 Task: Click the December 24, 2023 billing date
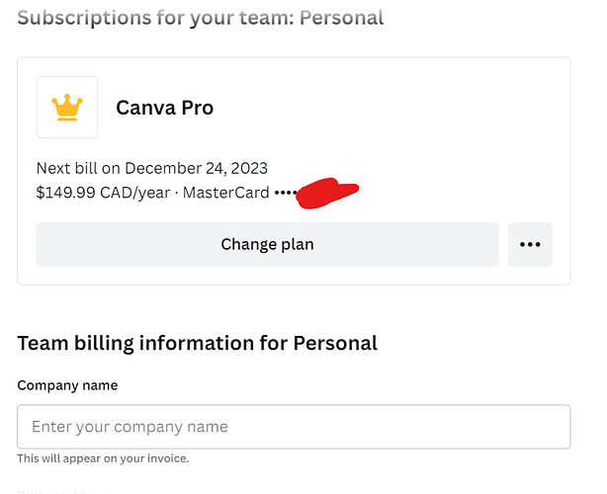click(x=196, y=168)
